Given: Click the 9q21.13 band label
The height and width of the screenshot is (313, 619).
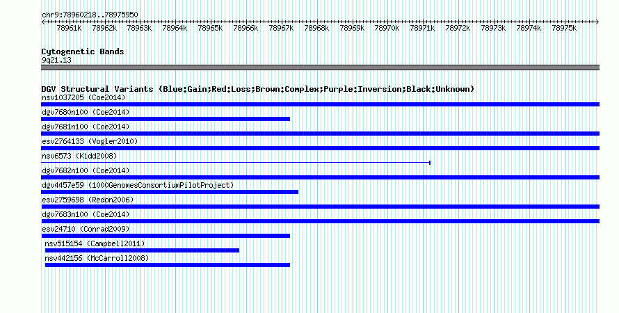Looking at the screenshot, I should pos(56,60).
